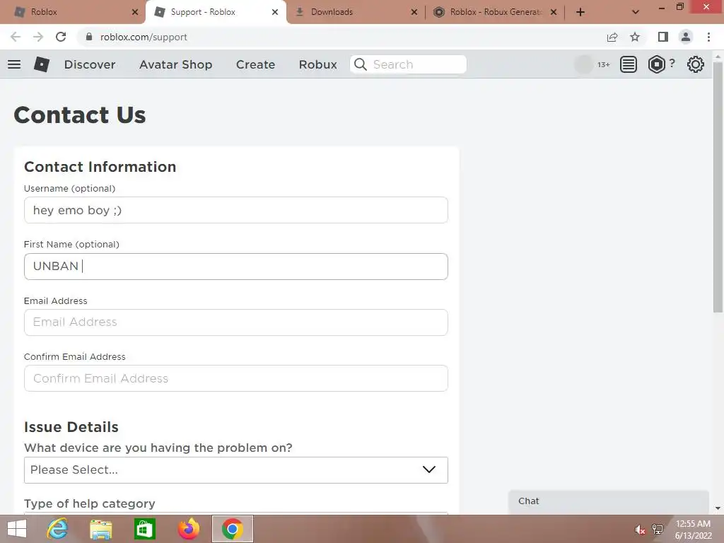Launch Internet Explorer from taskbar
Viewport: 724px width, 543px height.
pyautogui.click(x=57, y=529)
